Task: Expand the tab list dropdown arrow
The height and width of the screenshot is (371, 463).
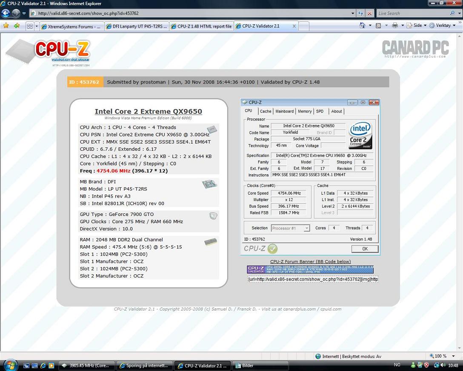Action: (37, 26)
